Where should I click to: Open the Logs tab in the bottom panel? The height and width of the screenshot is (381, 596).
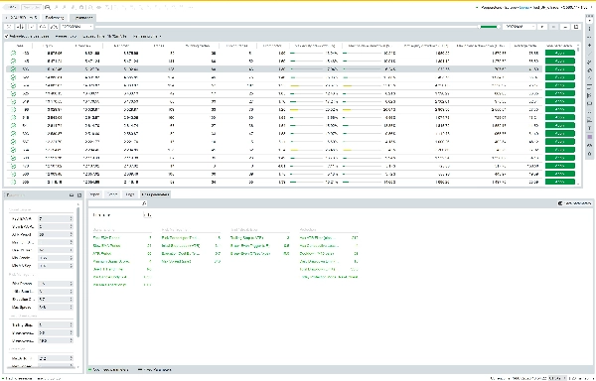pyautogui.click(x=129, y=194)
